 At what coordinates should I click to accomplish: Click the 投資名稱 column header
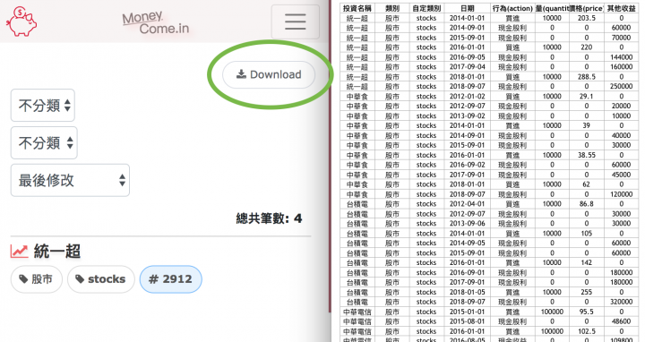pyautogui.click(x=357, y=8)
